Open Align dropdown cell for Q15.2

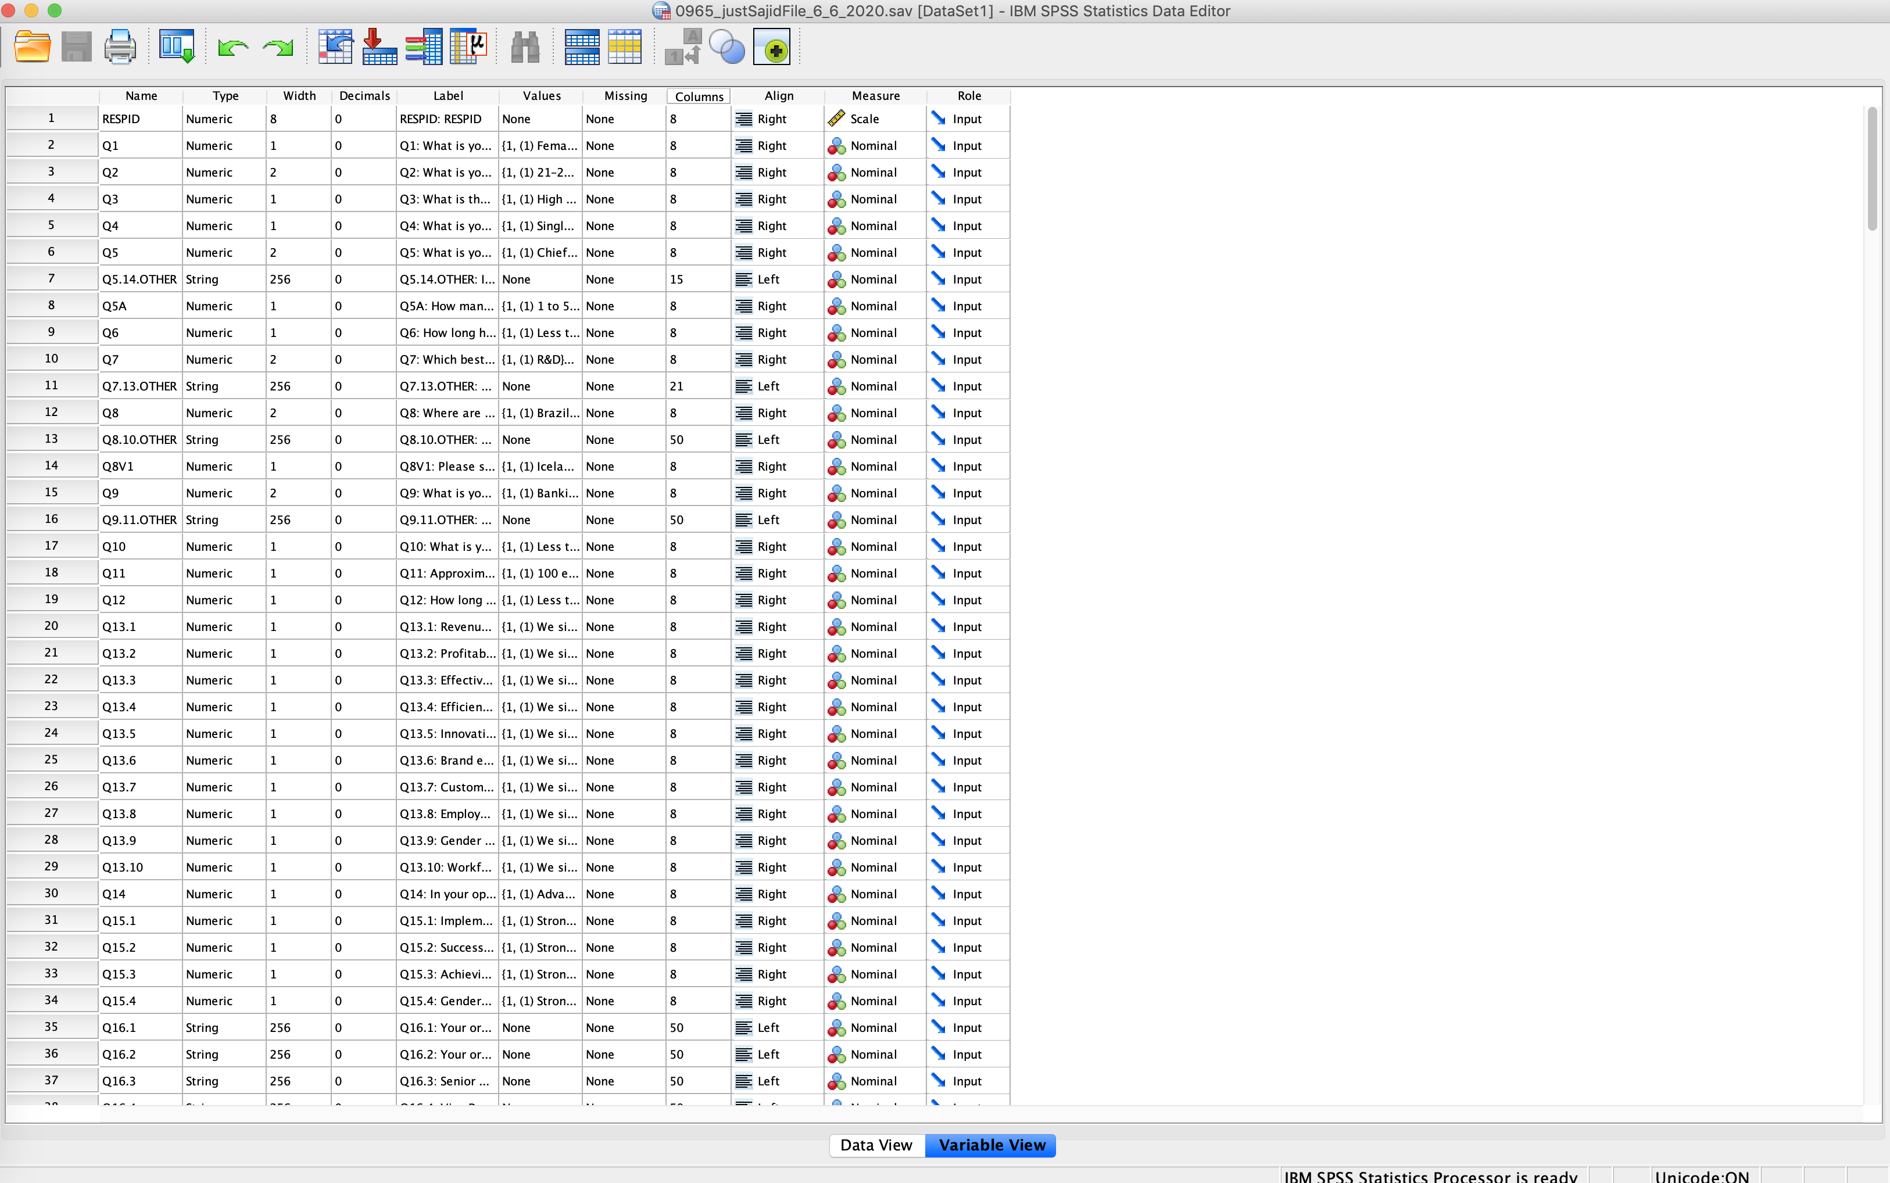(778, 948)
